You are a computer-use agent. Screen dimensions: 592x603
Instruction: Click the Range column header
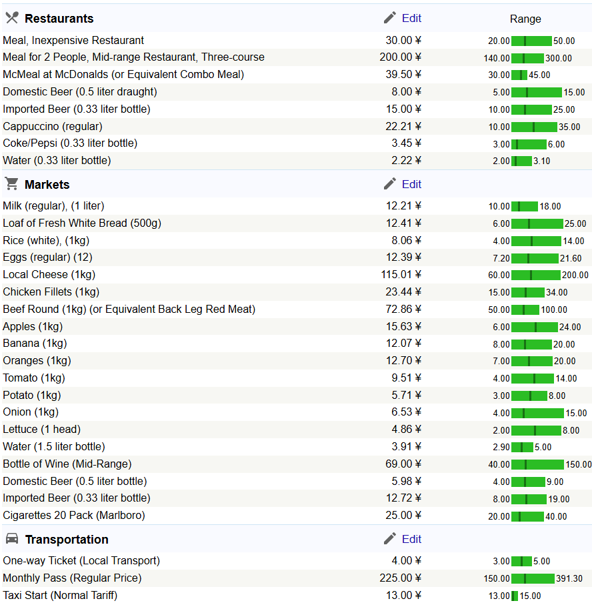525,19
